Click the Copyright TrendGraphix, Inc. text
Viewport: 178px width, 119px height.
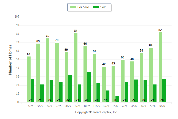pos(96,112)
